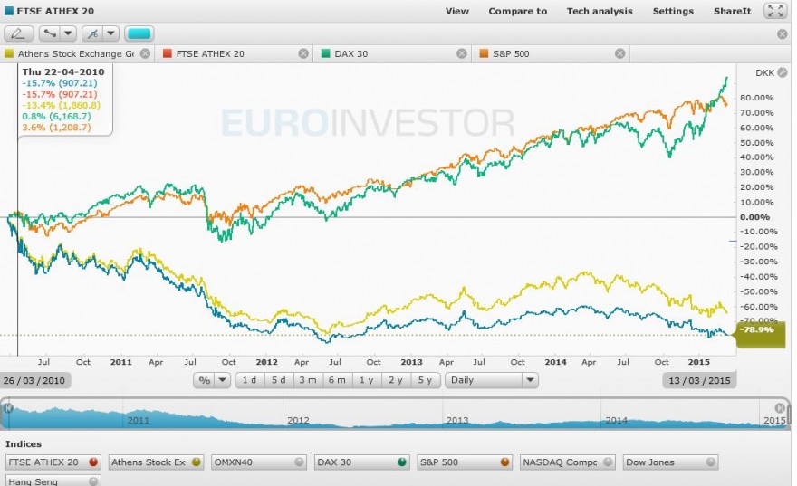Image resolution: width=797 pixels, height=486 pixels.
Task: Click 2012 in the overview navigator
Action: pyautogui.click(x=298, y=421)
